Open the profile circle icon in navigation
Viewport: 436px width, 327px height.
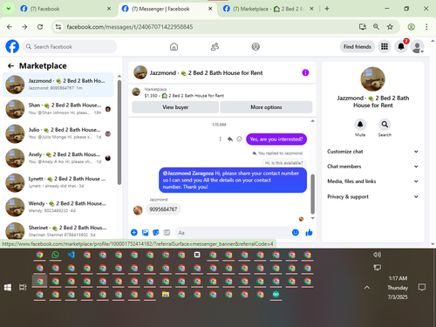[x=255, y=46]
